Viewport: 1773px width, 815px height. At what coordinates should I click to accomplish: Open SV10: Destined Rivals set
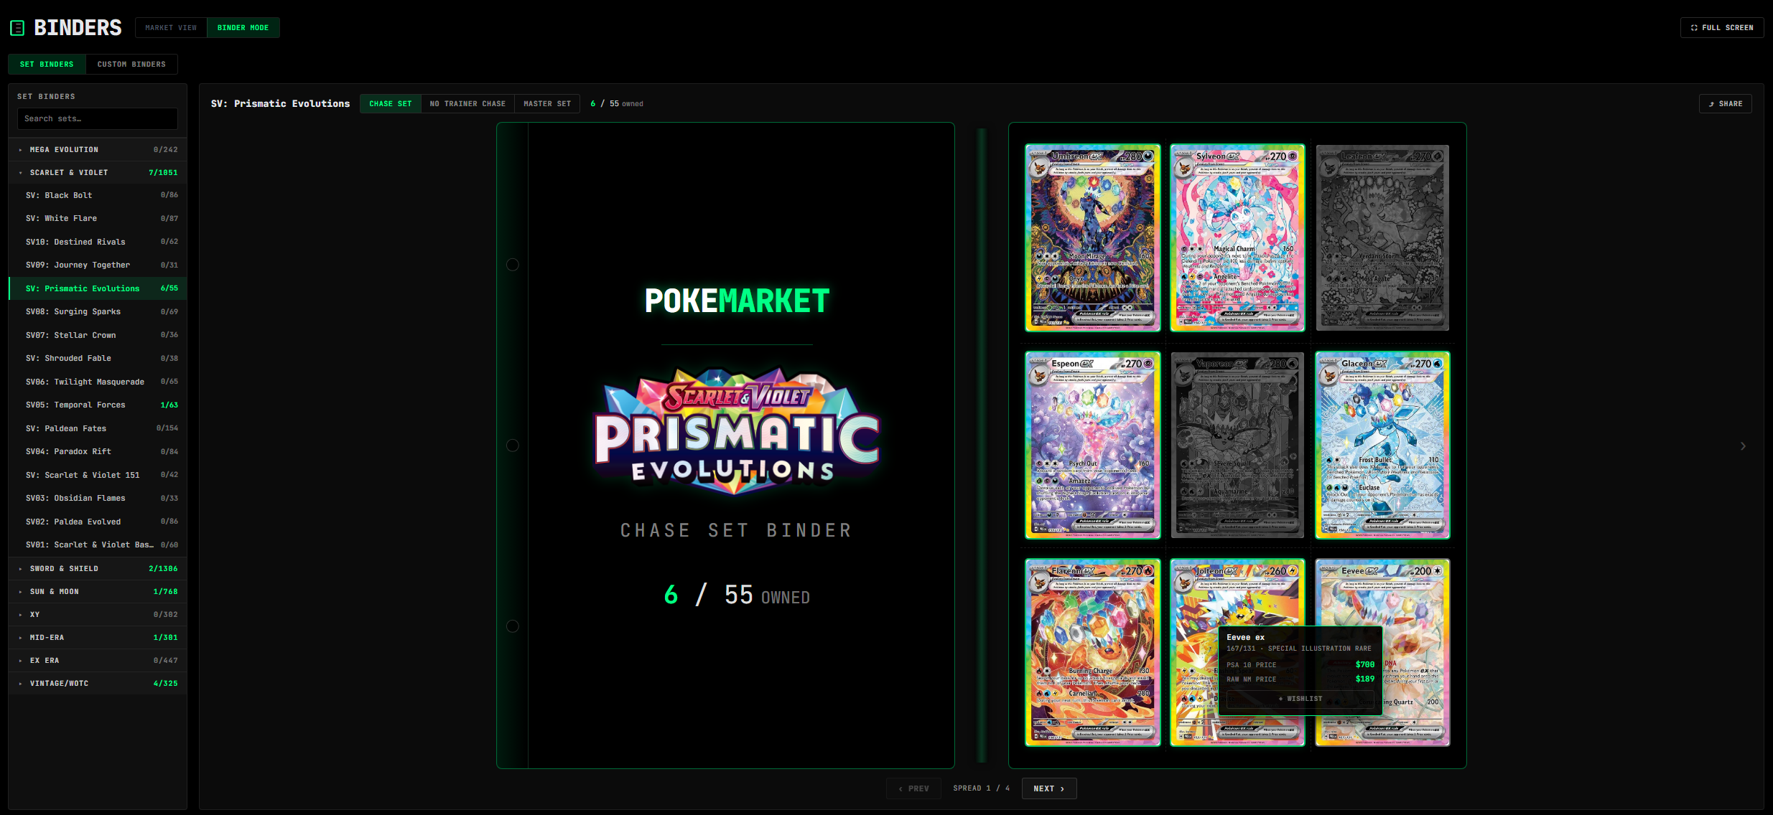point(98,242)
